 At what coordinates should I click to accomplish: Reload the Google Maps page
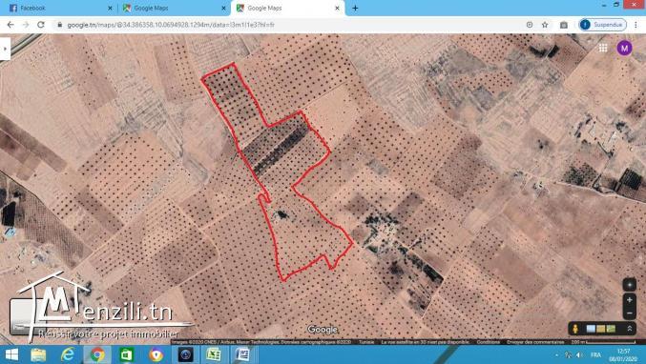pos(41,25)
